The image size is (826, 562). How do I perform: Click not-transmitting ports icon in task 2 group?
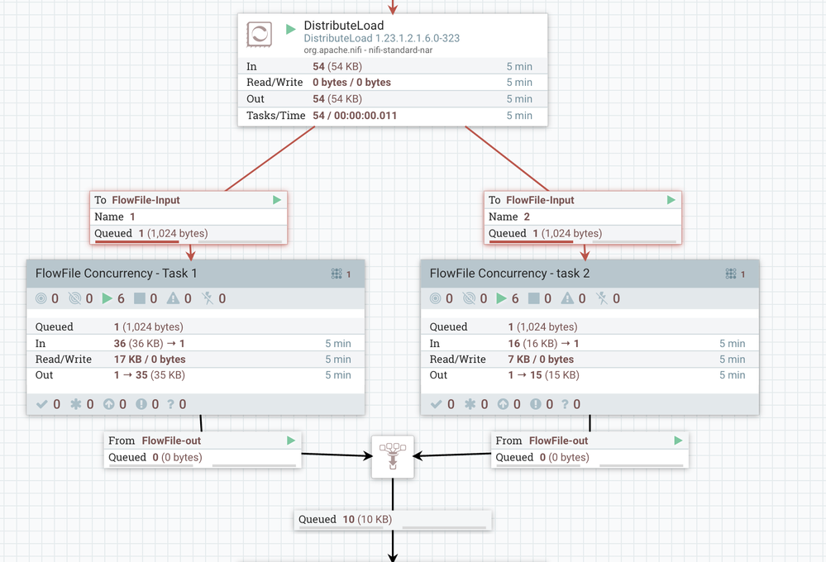tap(469, 298)
